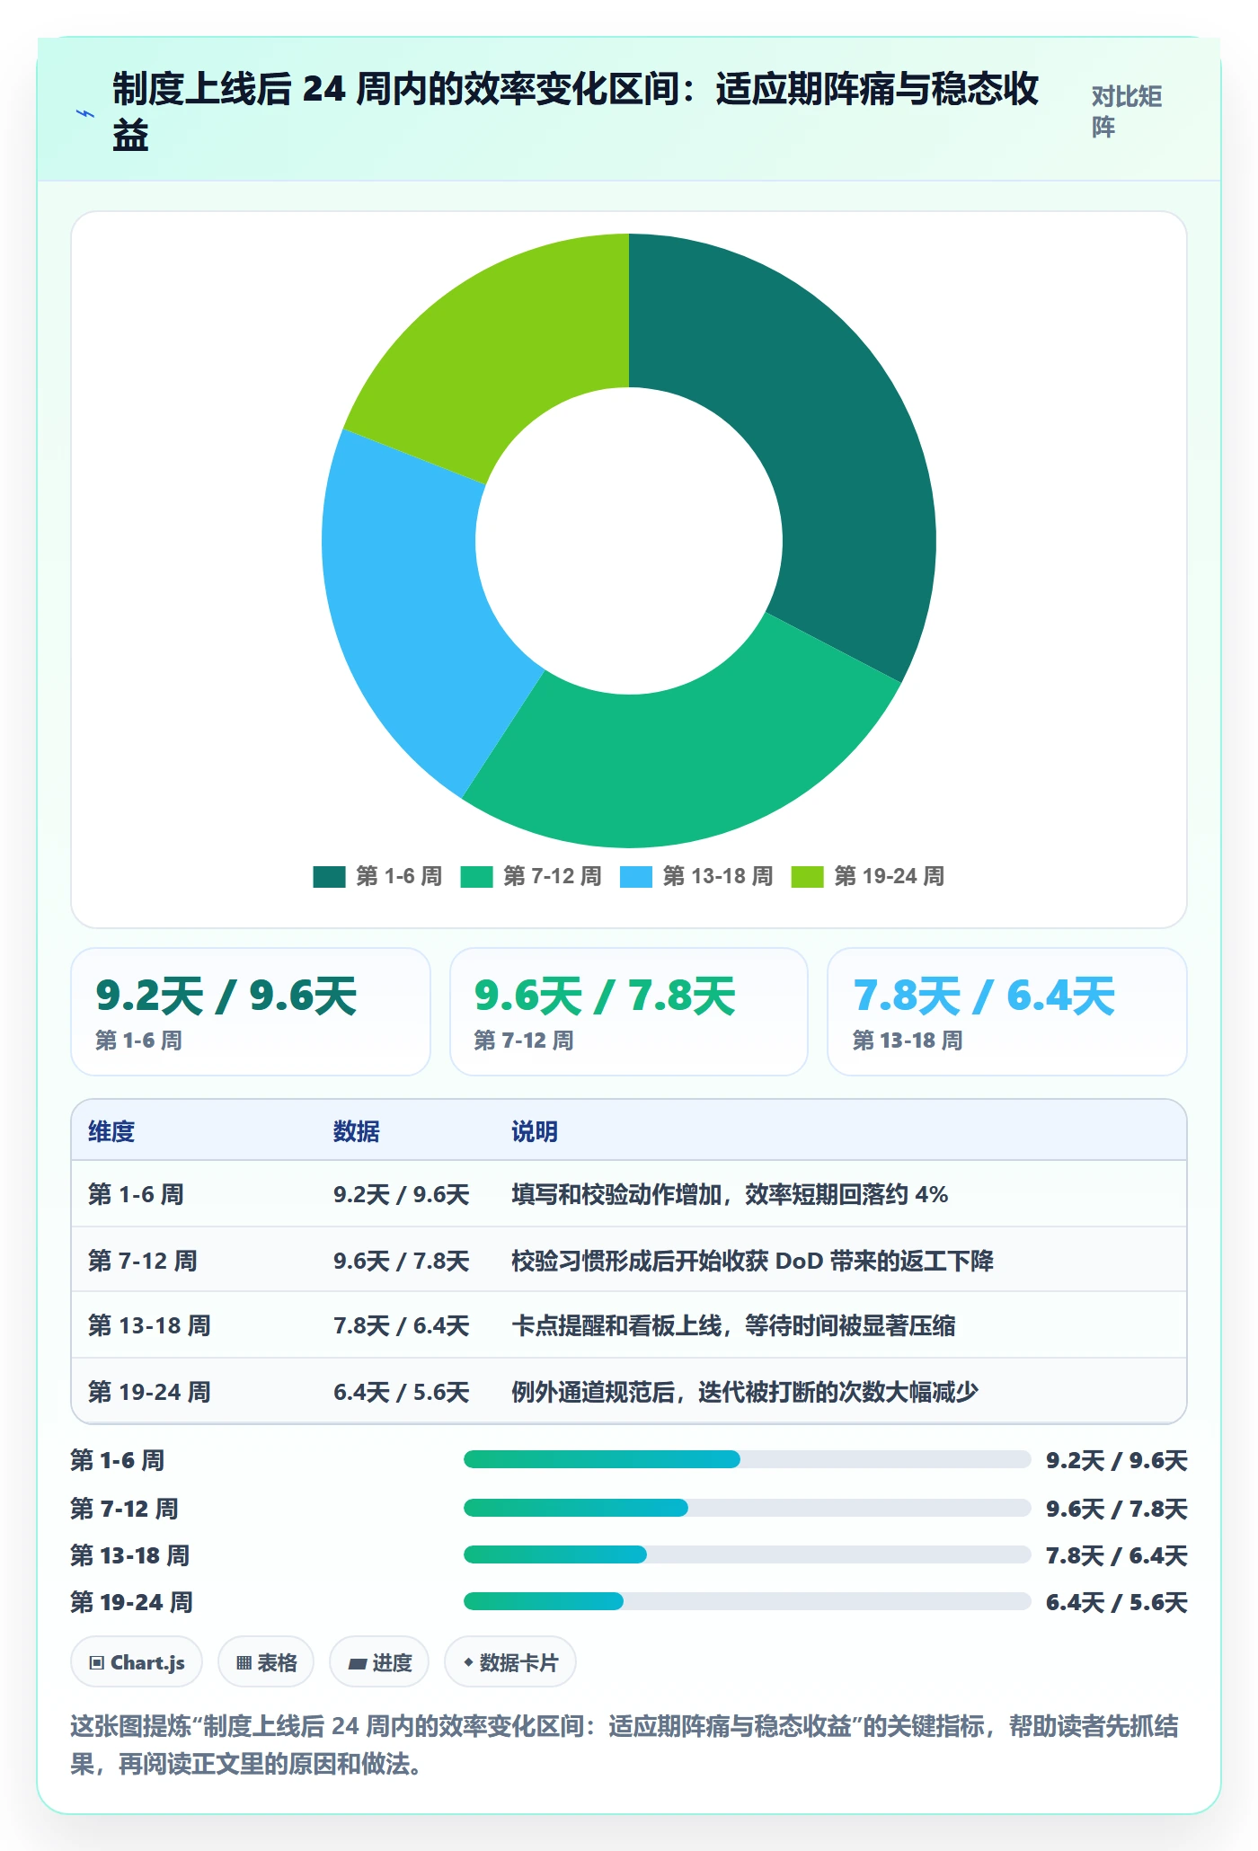This screenshot has height=1851, width=1258.
Task: Click progress value 9.2天 / 9.6天
Action: click(1116, 1460)
